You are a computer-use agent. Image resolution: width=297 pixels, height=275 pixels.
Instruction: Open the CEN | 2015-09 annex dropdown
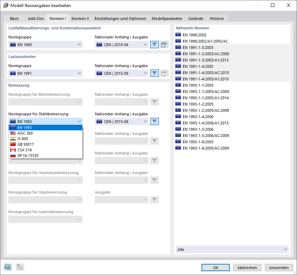(122, 73)
